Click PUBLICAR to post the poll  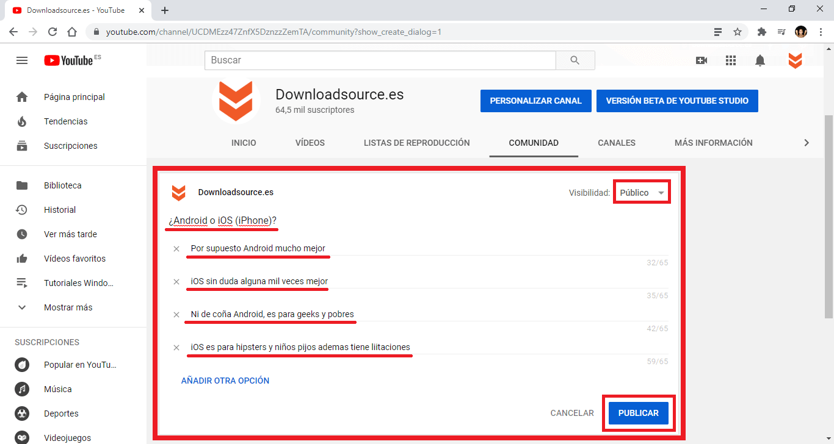[x=639, y=413]
